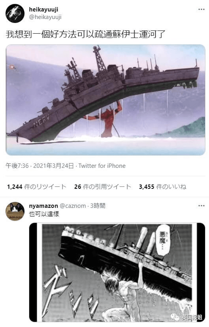Open the NERV warship anime image
The image size is (209, 327).
click(105, 100)
